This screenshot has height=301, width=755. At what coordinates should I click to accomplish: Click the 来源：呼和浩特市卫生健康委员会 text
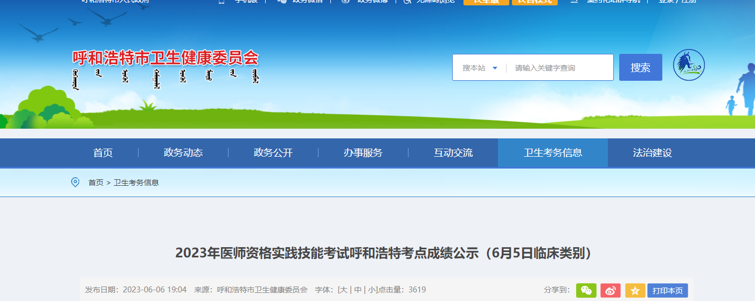(251, 290)
